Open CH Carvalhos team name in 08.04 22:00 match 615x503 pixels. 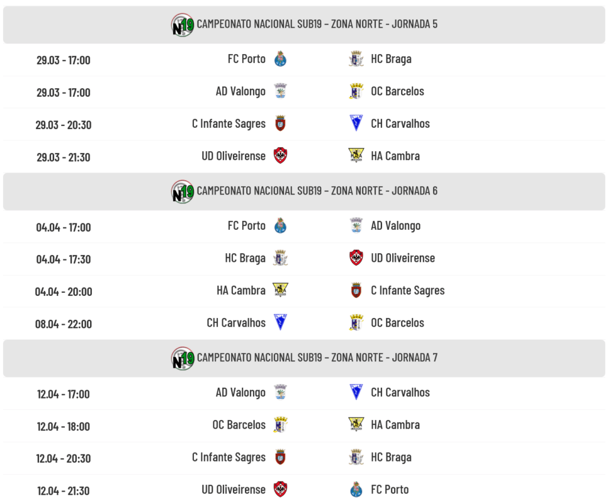click(x=236, y=323)
